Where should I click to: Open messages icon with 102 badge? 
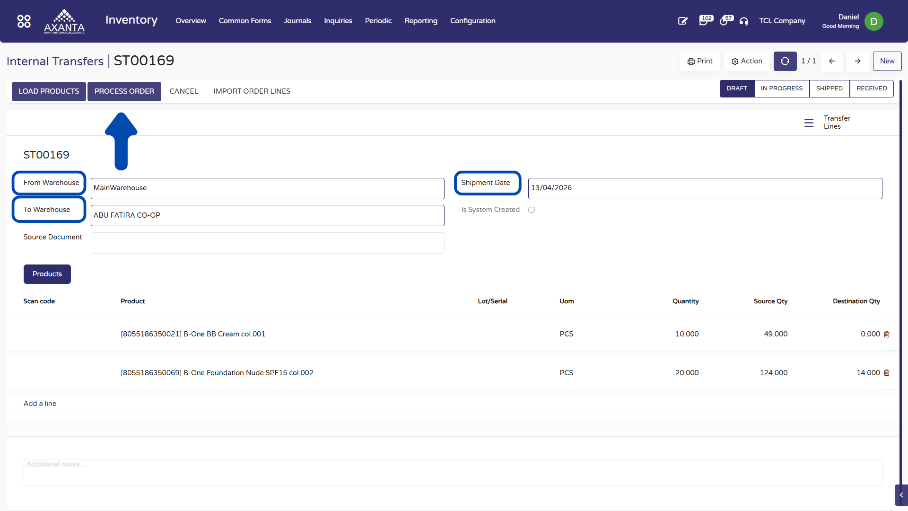(x=705, y=21)
